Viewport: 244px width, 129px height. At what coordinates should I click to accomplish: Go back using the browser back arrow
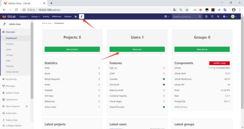4,10
